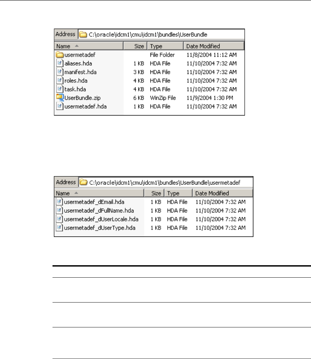
Task: Click the WinZip File type cell
Action: pyautogui.click(x=163, y=98)
